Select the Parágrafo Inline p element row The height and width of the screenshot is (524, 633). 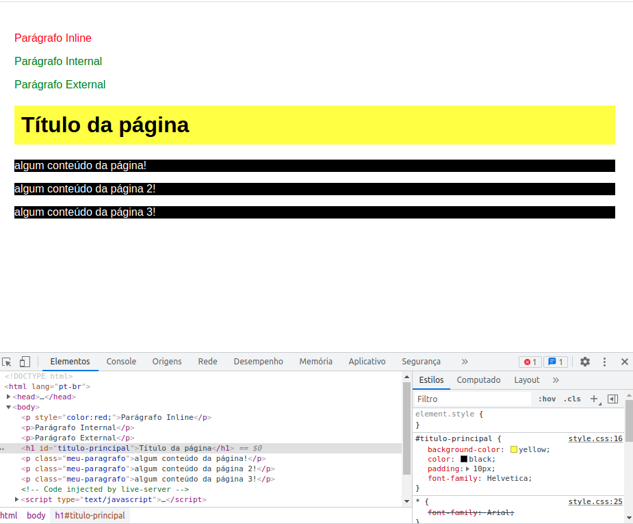pyautogui.click(x=201, y=417)
